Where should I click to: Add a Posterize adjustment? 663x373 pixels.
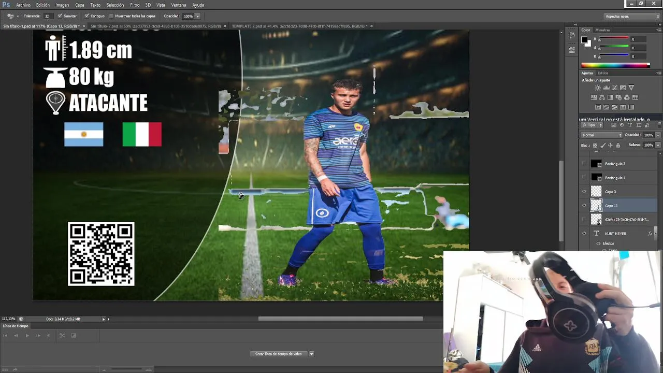pos(606,107)
